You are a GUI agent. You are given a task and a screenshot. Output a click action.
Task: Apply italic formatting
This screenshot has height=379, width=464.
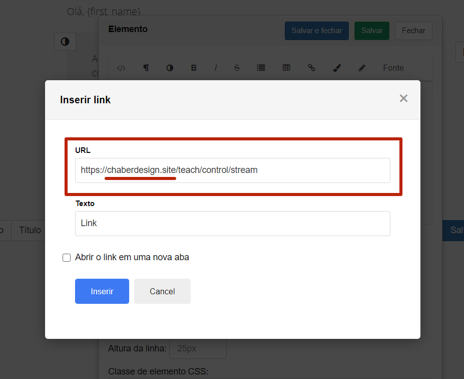(216, 68)
